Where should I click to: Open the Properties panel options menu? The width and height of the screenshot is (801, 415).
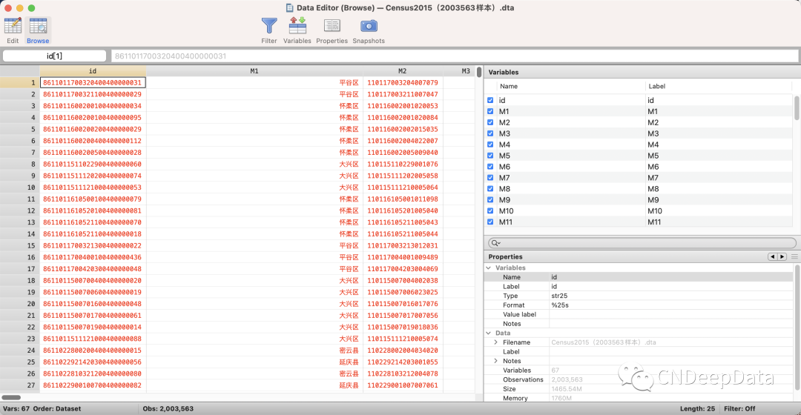(794, 256)
